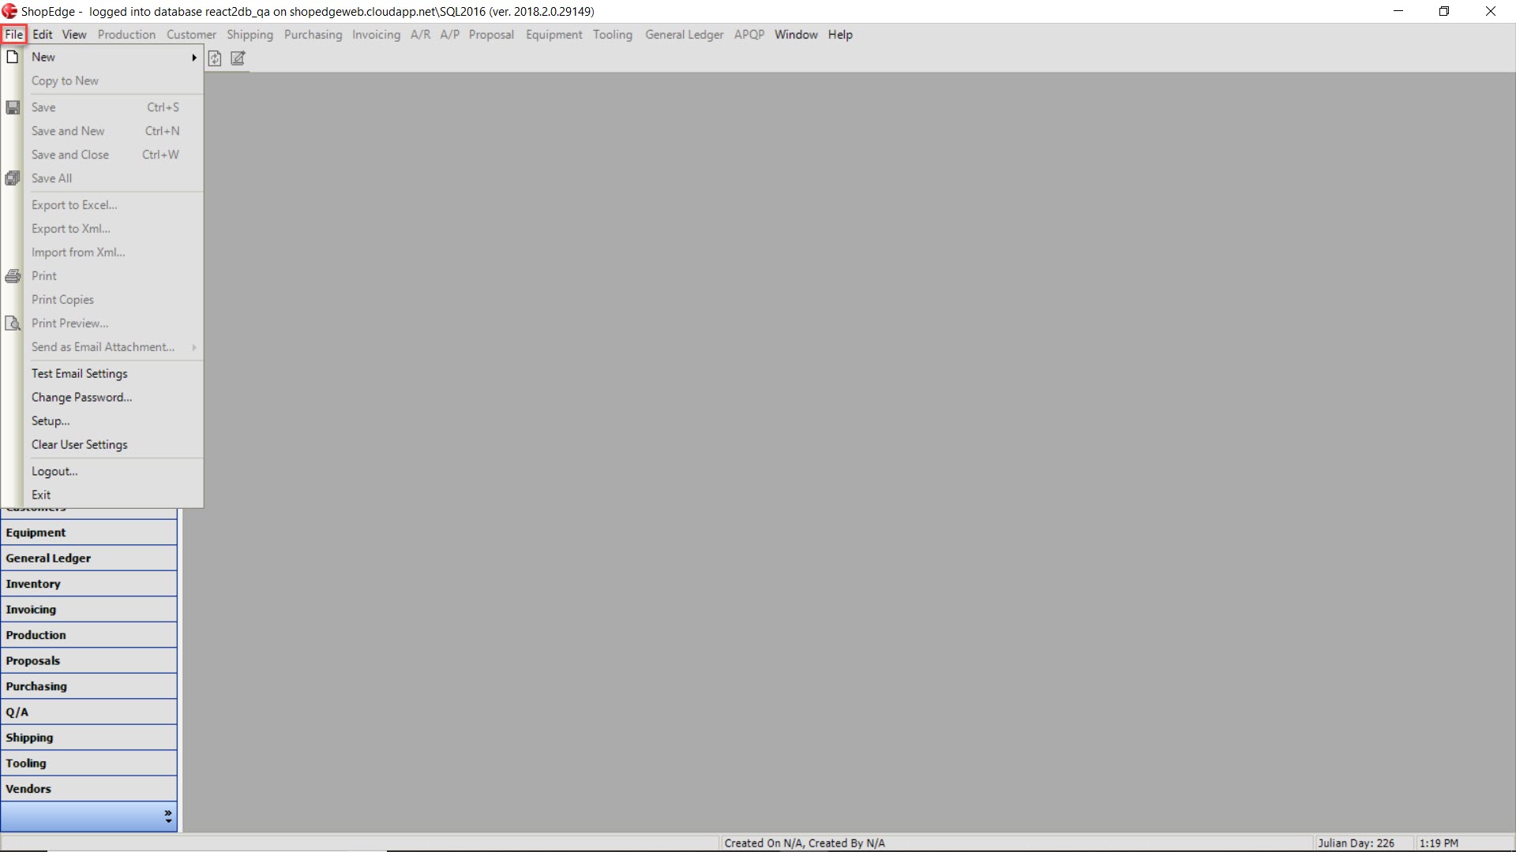The width and height of the screenshot is (1516, 852).
Task: Click the Equipment sidebar category
Action: 88,532
